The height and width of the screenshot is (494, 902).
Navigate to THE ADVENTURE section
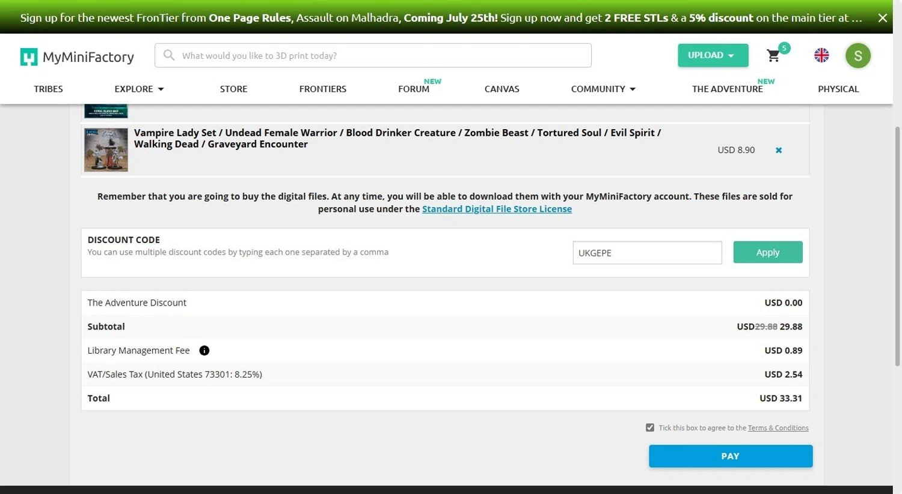coord(727,89)
